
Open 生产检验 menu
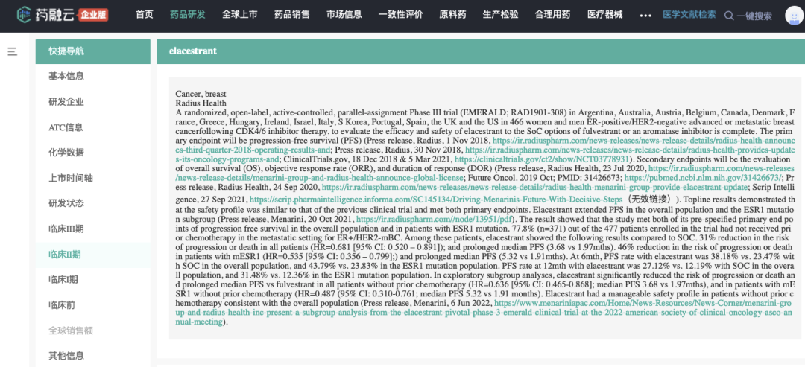500,15
